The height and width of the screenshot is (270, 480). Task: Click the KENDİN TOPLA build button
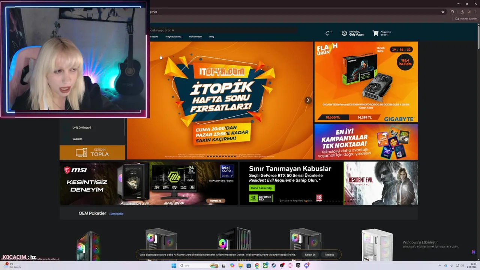pyautogui.click(x=92, y=152)
